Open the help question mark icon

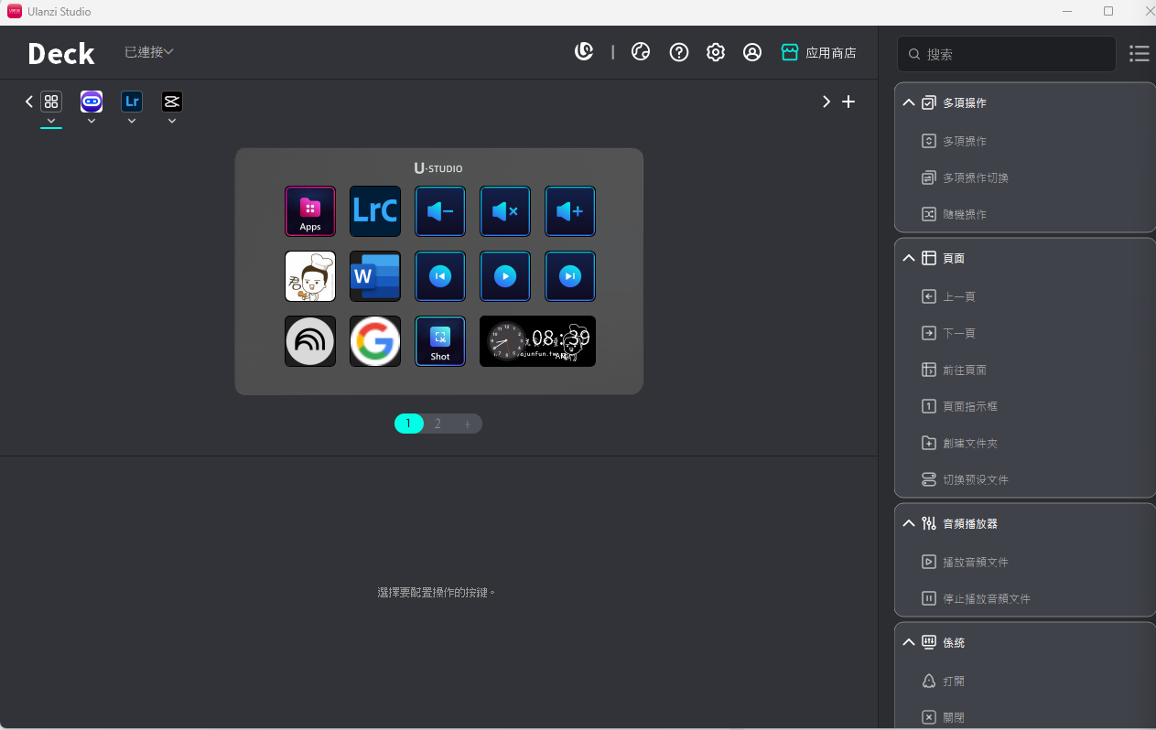click(679, 52)
